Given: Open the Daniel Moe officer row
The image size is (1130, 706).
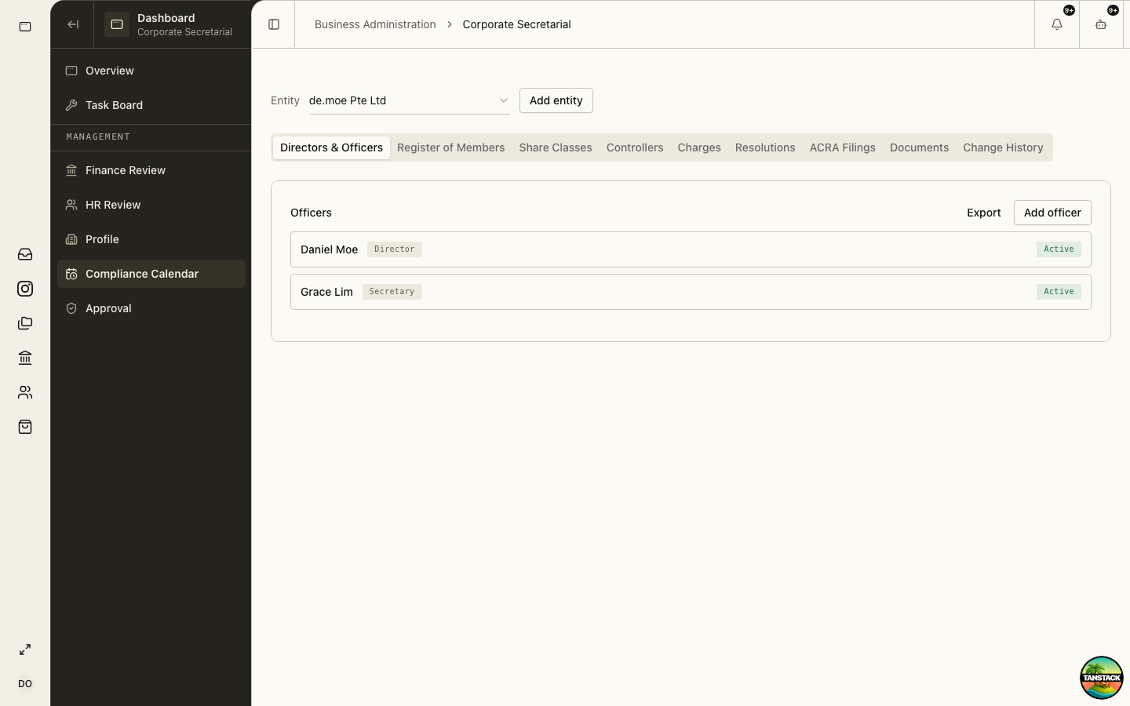Looking at the screenshot, I should (691, 249).
